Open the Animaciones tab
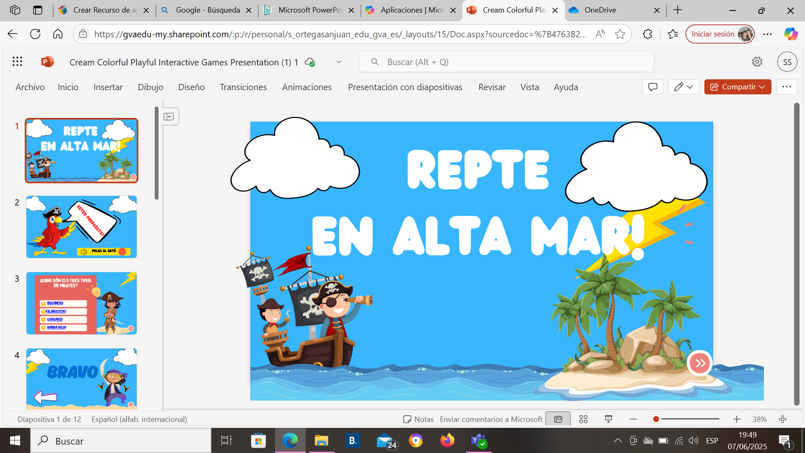This screenshot has height=453, width=805. point(306,87)
